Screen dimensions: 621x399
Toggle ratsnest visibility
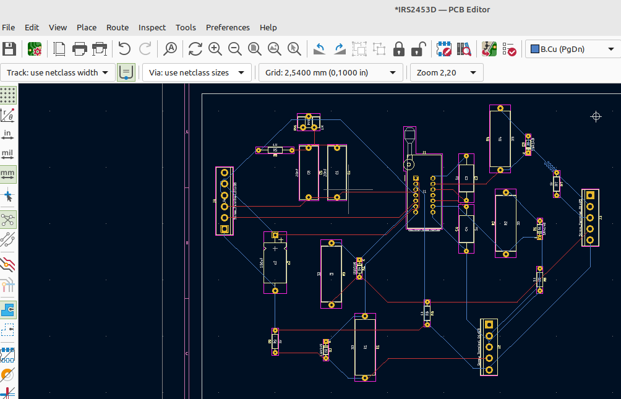tap(8, 220)
